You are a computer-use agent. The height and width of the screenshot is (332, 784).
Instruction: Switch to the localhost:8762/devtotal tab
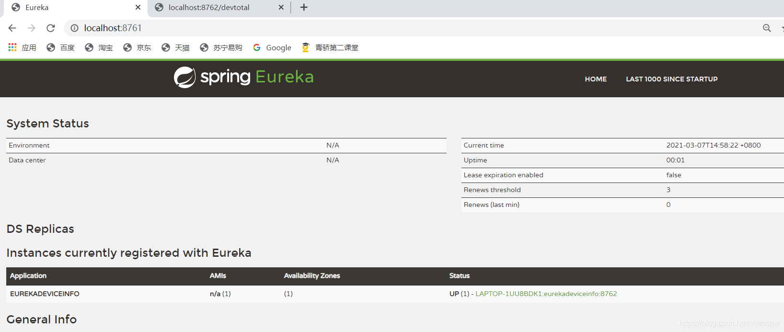click(218, 8)
